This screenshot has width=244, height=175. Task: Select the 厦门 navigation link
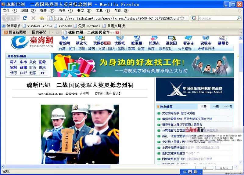72,49
